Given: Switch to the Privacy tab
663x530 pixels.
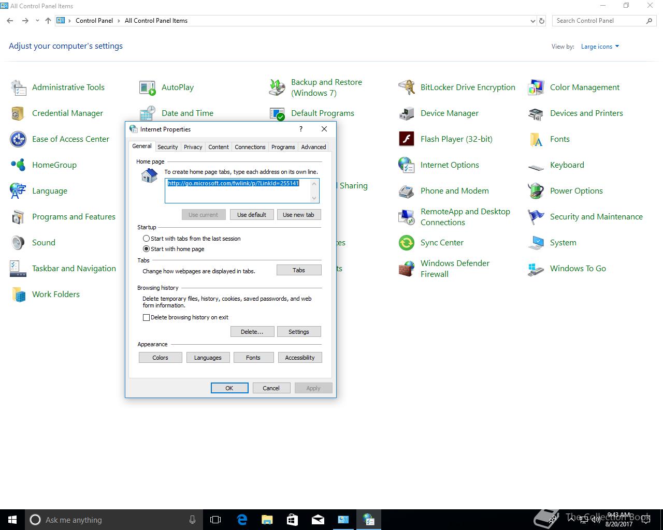Looking at the screenshot, I should [193, 147].
